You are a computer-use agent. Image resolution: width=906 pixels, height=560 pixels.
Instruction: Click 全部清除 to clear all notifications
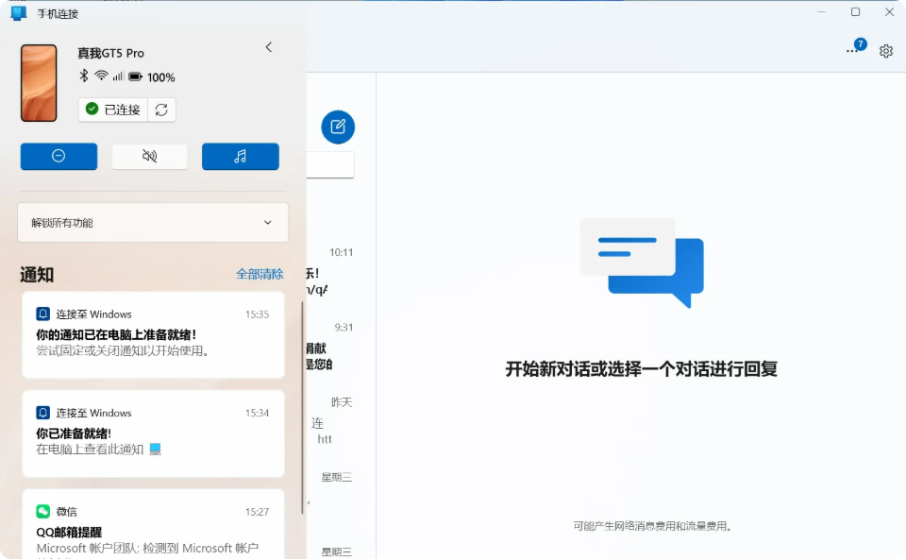tap(260, 274)
